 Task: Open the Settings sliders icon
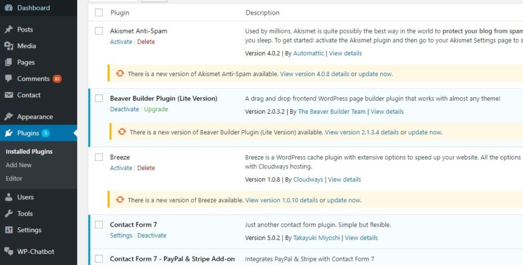(x=9, y=230)
